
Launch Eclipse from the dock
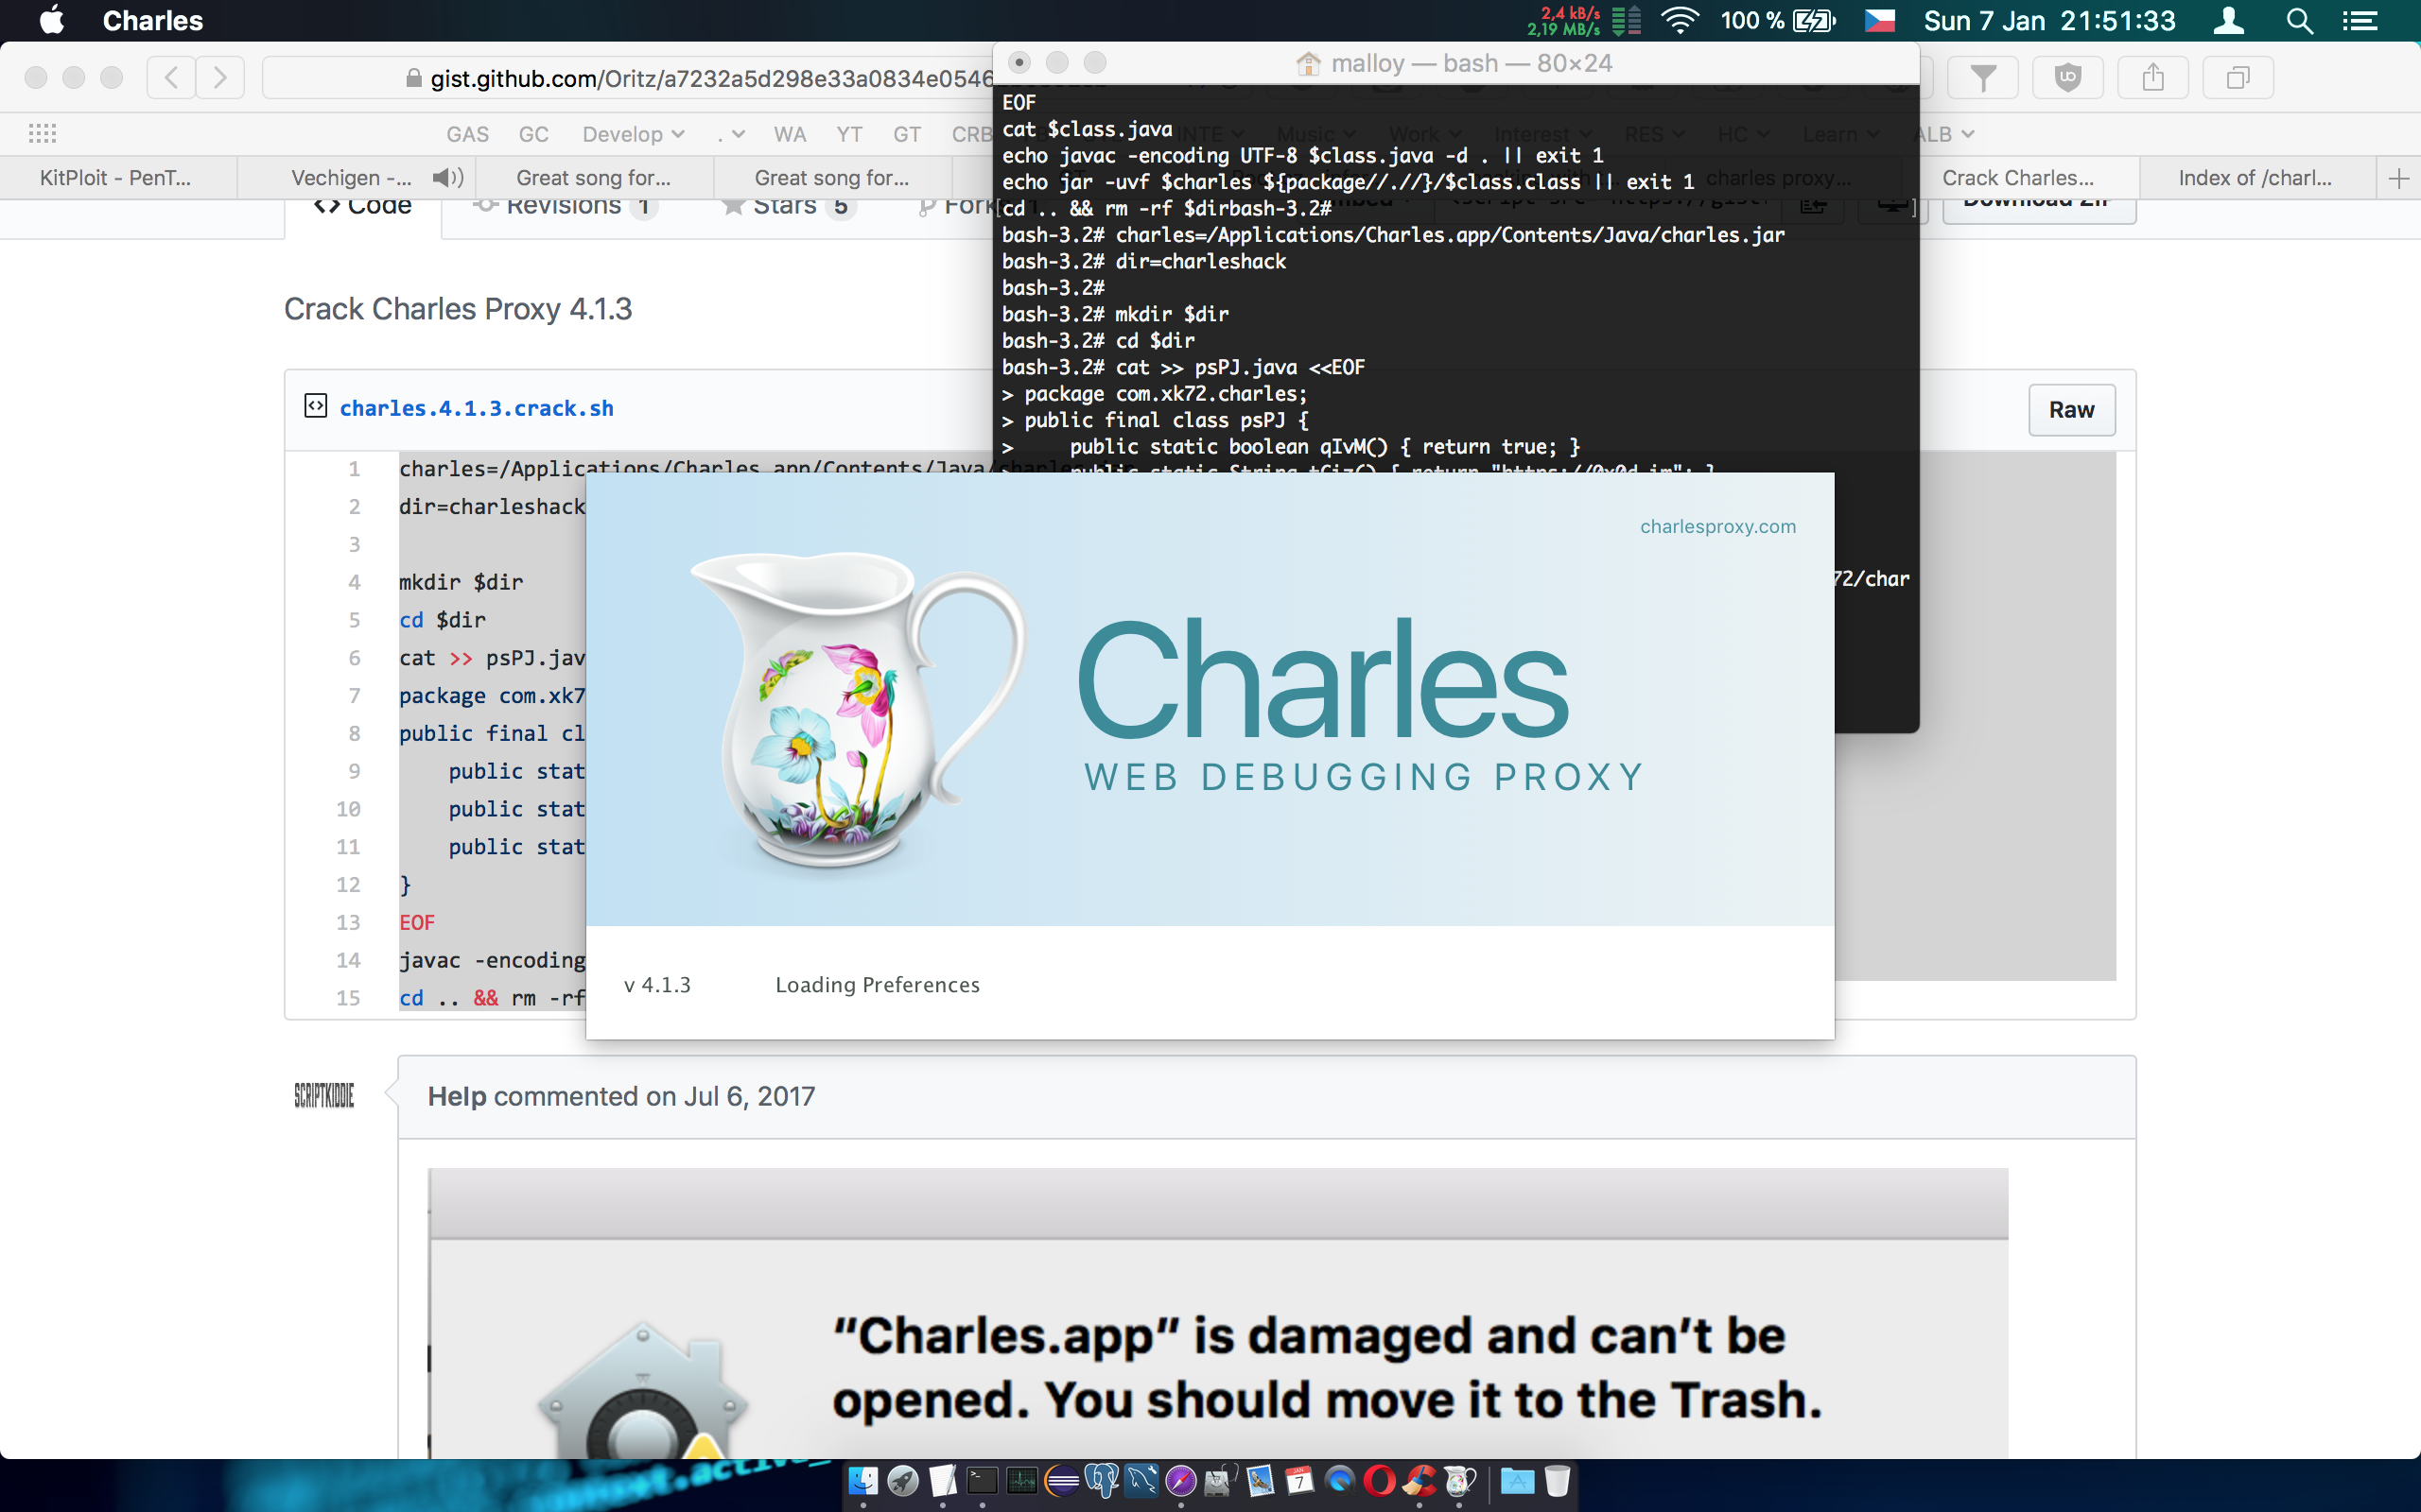coord(1061,1481)
